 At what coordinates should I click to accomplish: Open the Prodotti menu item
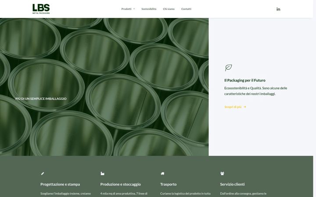[x=126, y=9]
